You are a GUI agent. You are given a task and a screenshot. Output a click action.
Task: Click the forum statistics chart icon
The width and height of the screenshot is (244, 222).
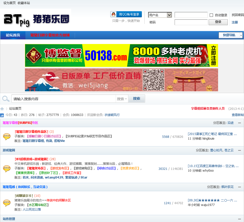2,115
